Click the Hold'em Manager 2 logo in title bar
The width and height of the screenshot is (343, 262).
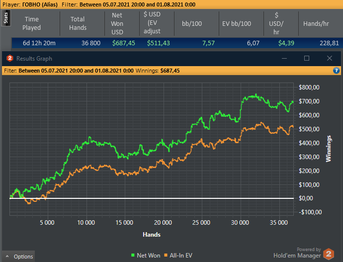pos(9,58)
